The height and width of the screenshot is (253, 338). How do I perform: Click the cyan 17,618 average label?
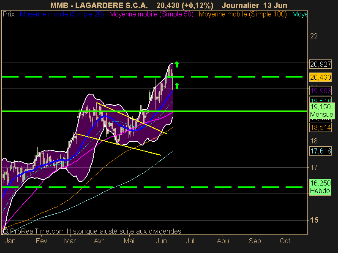click(320, 151)
